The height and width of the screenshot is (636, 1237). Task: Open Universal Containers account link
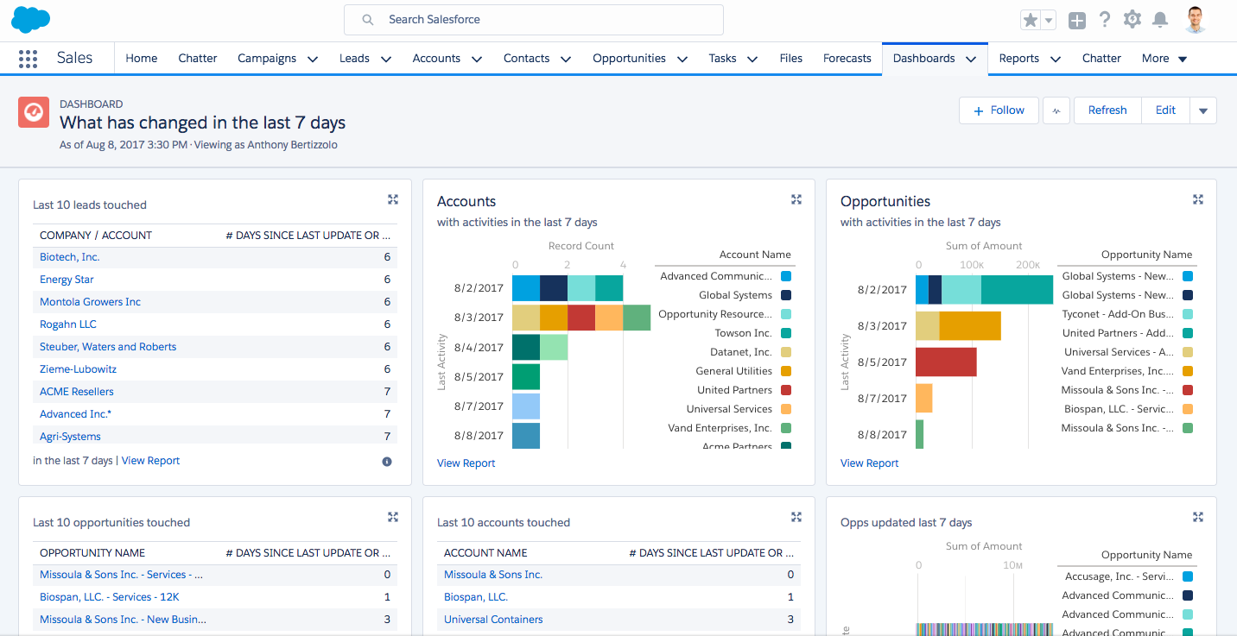pyautogui.click(x=493, y=620)
